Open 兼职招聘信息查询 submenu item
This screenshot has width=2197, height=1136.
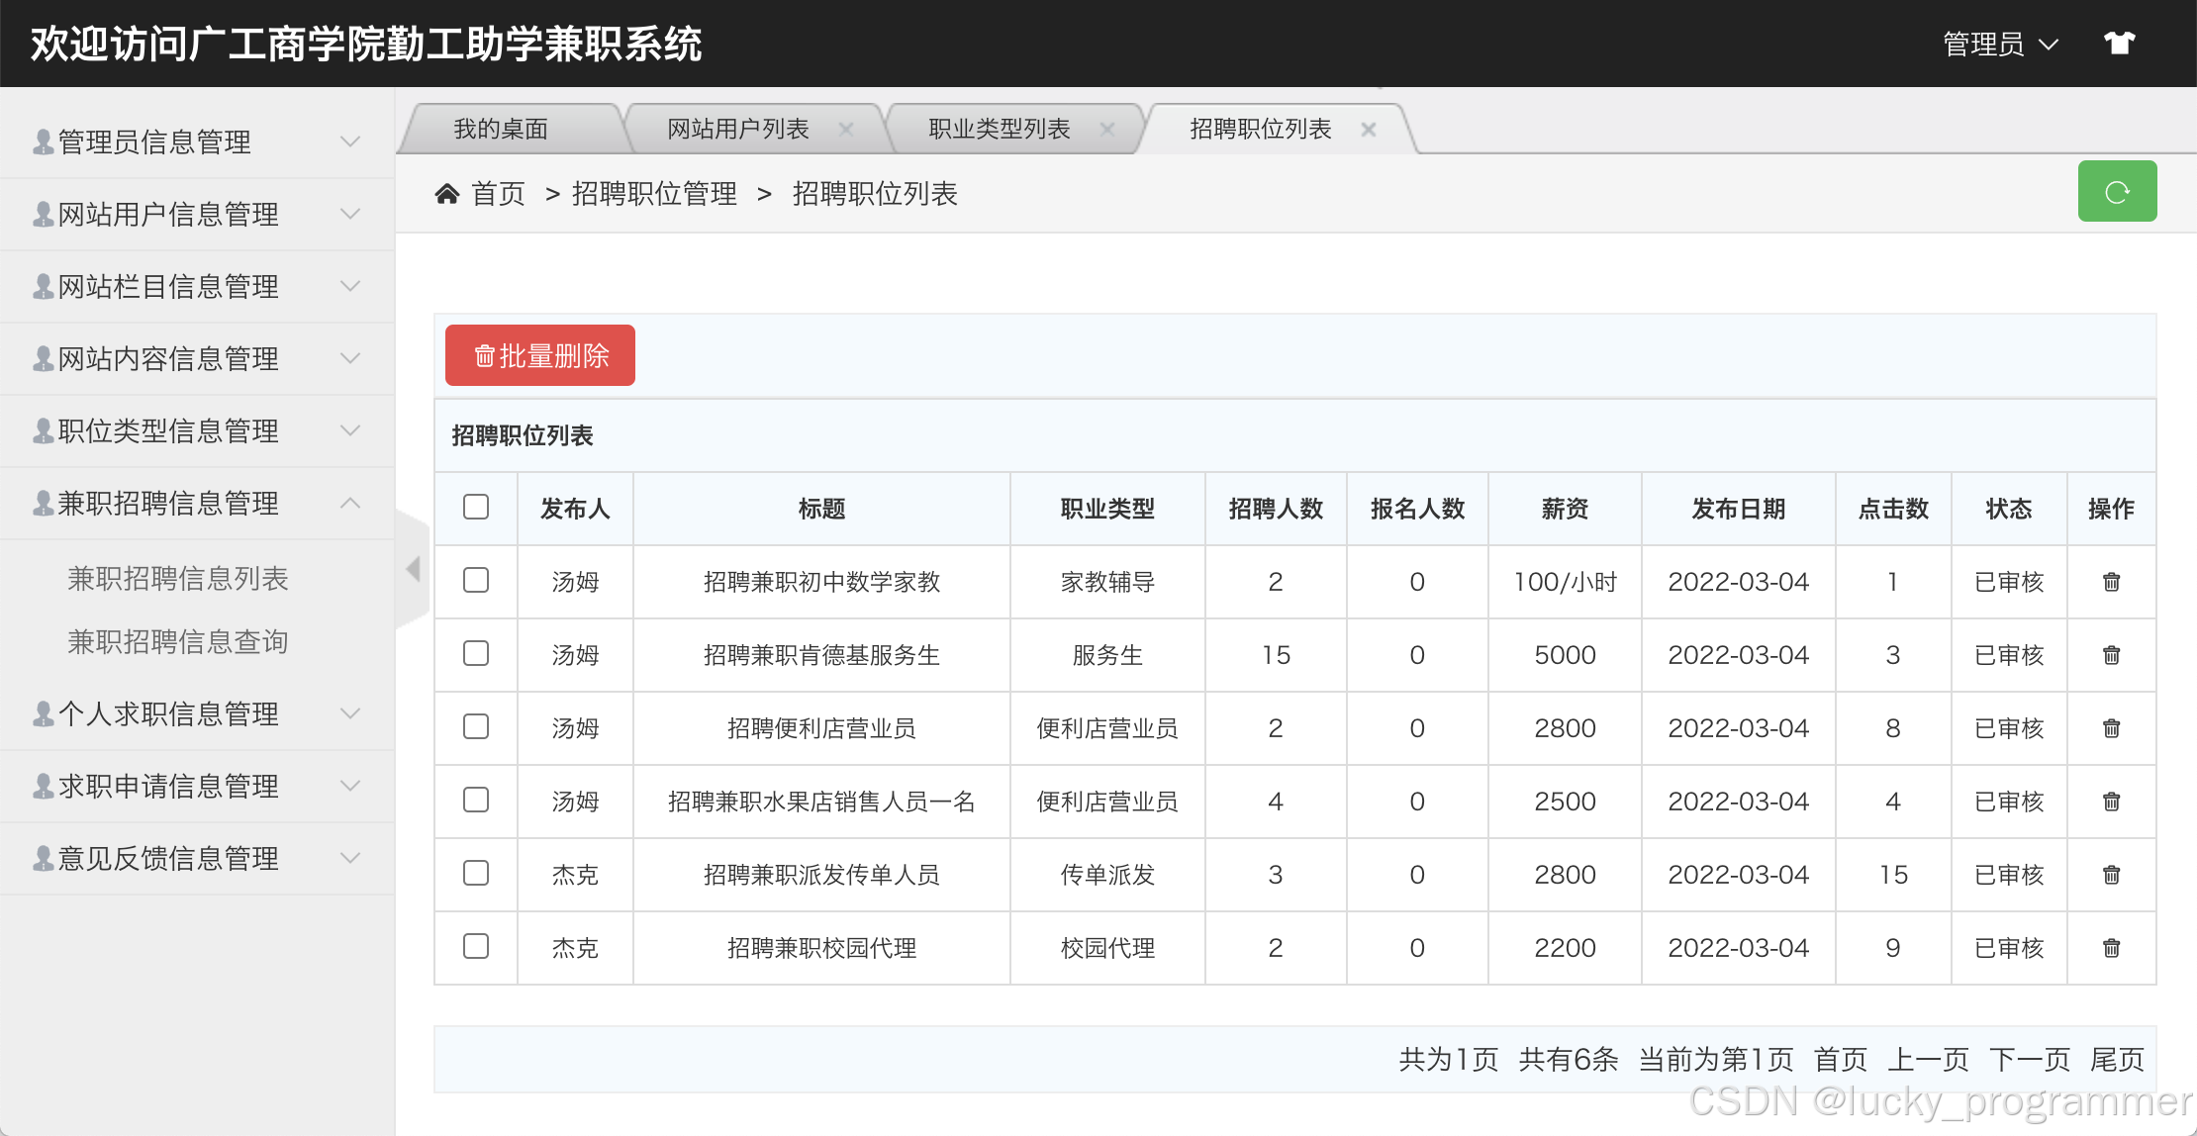coord(178,641)
